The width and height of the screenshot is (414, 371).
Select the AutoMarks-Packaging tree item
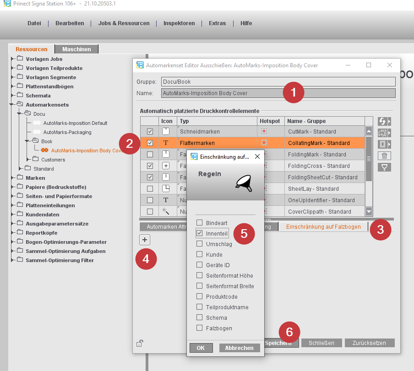tap(67, 132)
